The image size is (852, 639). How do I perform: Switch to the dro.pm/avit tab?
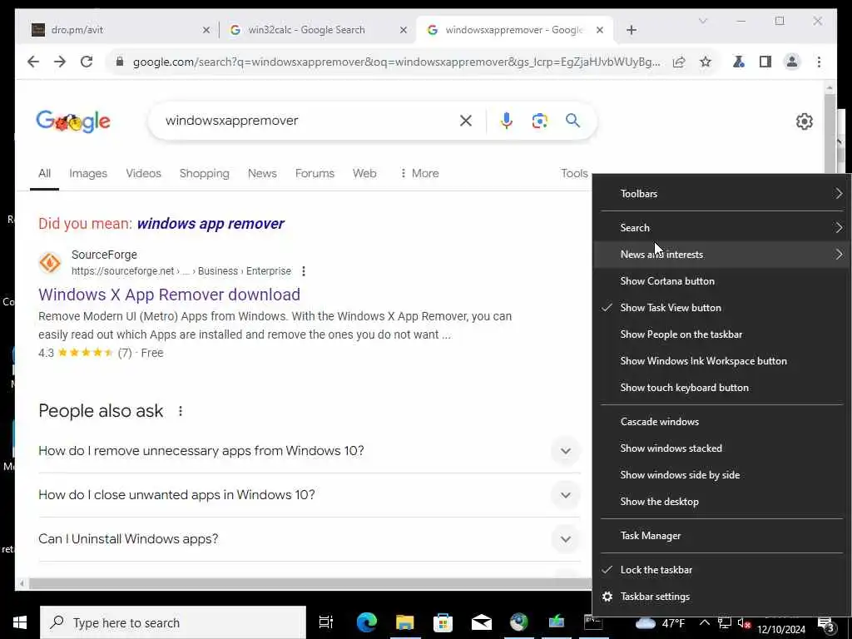pyautogui.click(x=118, y=30)
